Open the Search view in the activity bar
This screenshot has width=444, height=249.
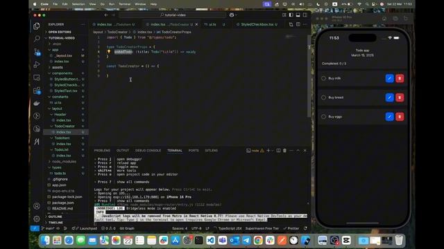tap(37, 39)
